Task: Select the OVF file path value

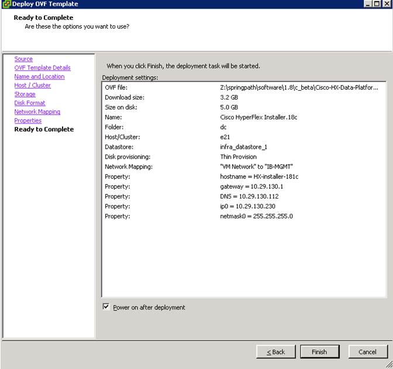Action: (299, 87)
